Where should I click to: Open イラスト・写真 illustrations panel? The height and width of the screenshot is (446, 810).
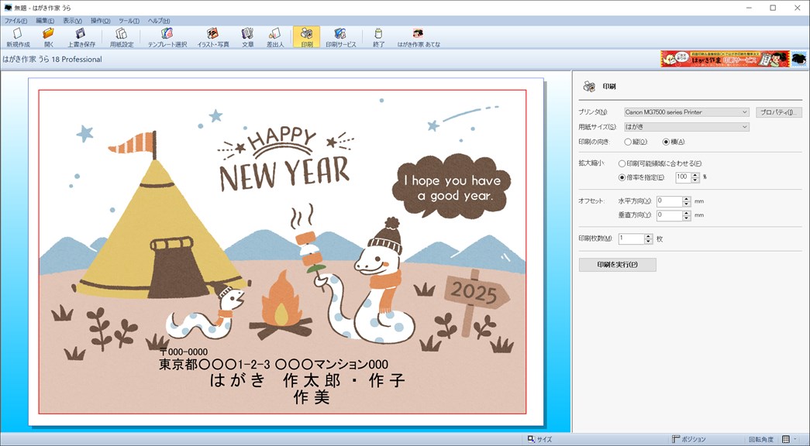coord(213,37)
